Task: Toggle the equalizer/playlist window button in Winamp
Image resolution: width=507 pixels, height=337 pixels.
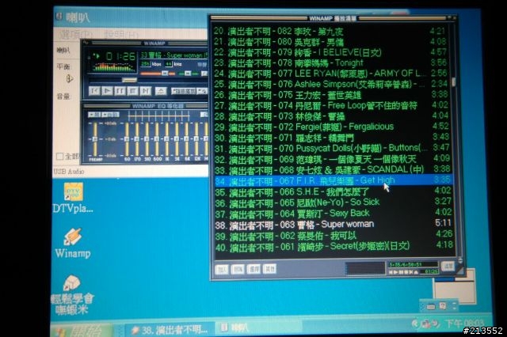Action: click(x=204, y=74)
